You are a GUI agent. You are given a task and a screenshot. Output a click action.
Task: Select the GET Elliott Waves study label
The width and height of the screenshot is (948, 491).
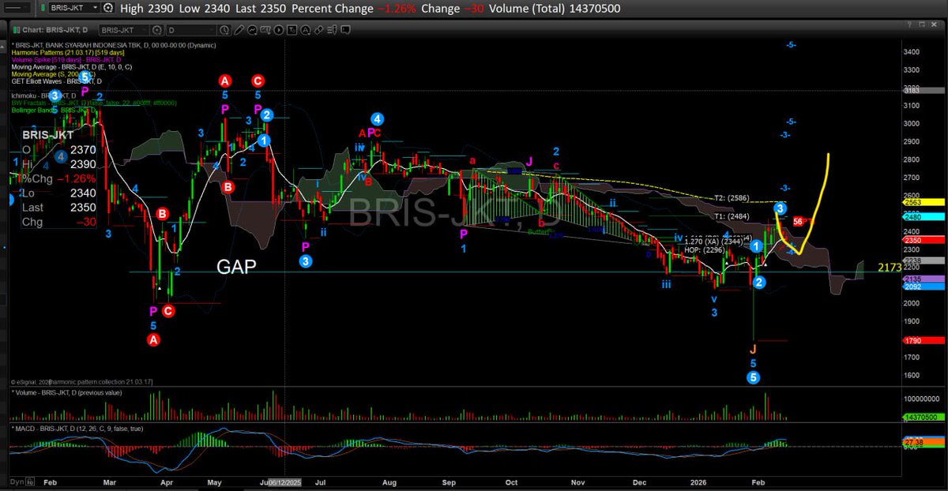[x=57, y=81]
